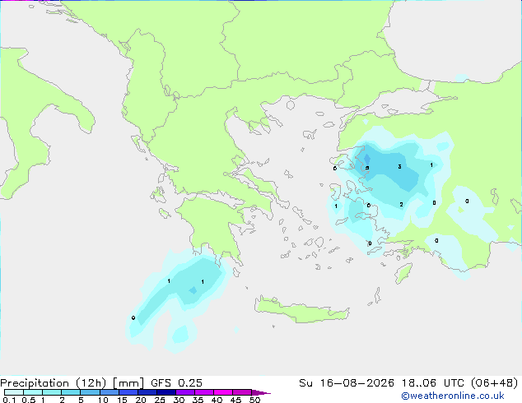Image resolution: width=522 pixels, height=403 pixels.
Task: Click the 10–15 mm legend swatch
Action: tap(109, 392)
